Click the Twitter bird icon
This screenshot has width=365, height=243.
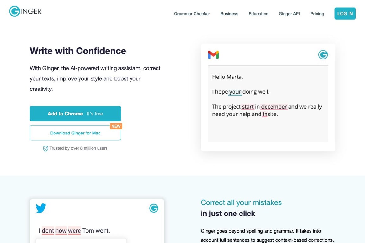click(x=41, y=208)
